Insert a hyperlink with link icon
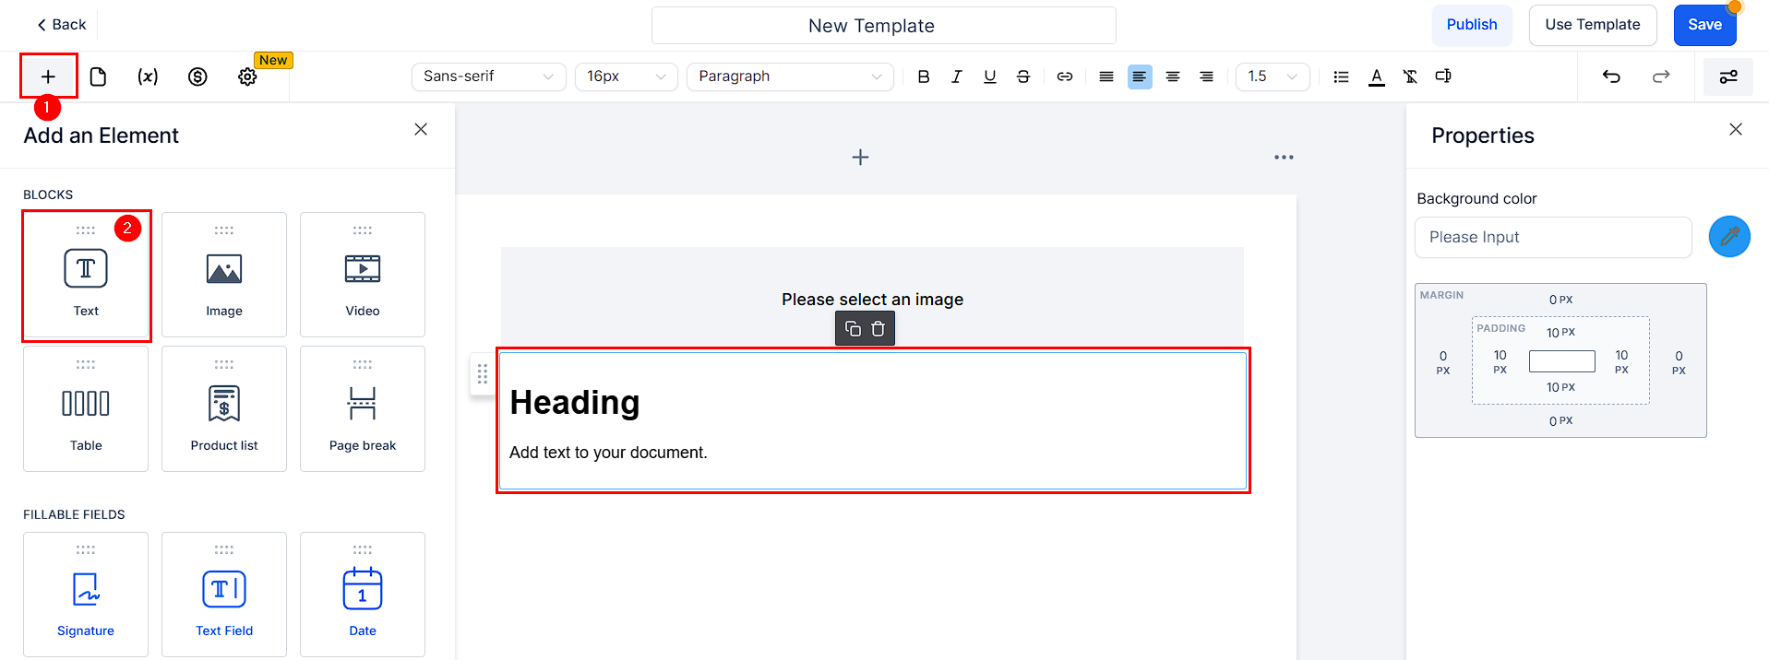The height and width of the screenshot is (660, 1769). 1065,77
